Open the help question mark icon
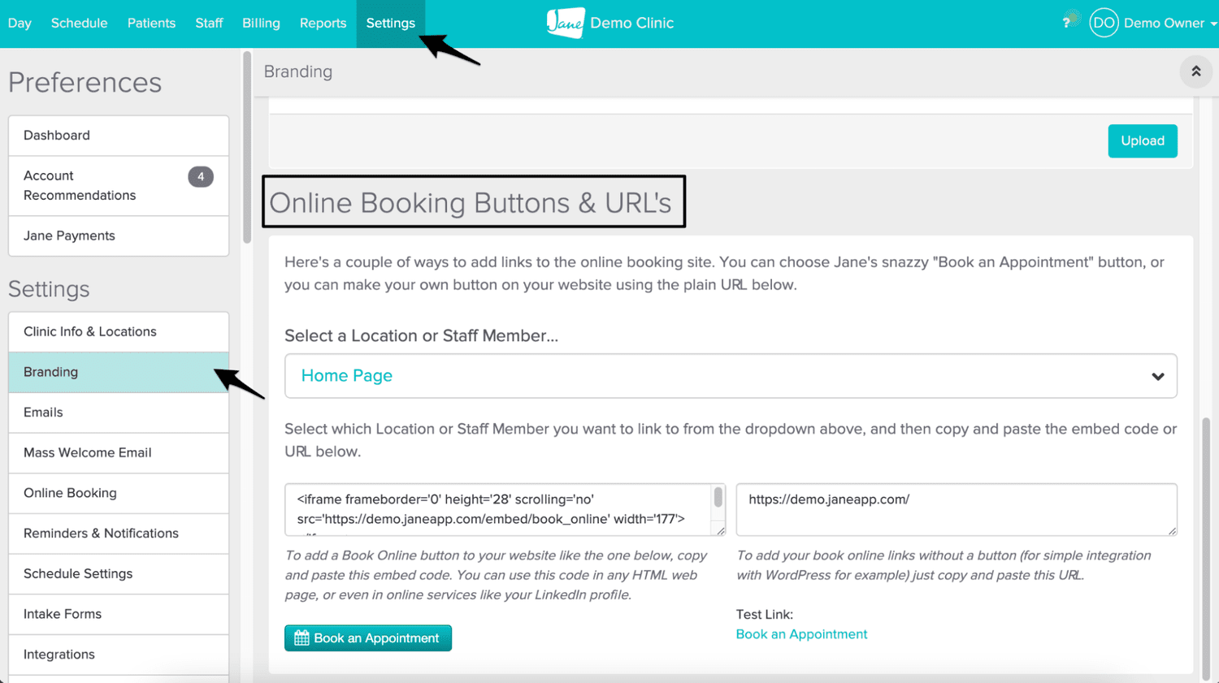Viewport: 1219px width, 683px height. [x=1067, y=23]
